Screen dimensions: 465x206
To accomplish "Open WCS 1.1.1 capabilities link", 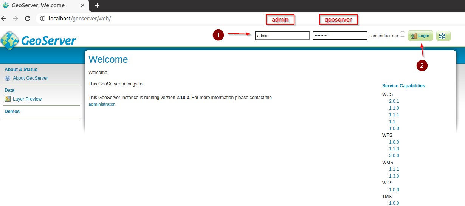I will coord(394,115).
